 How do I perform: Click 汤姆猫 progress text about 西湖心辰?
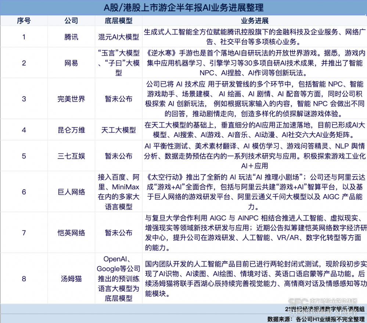tap(256, 279)
